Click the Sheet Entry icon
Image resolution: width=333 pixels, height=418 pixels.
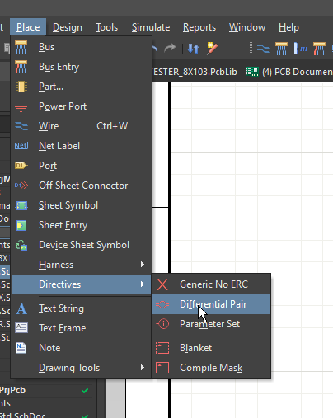point(21,226)
